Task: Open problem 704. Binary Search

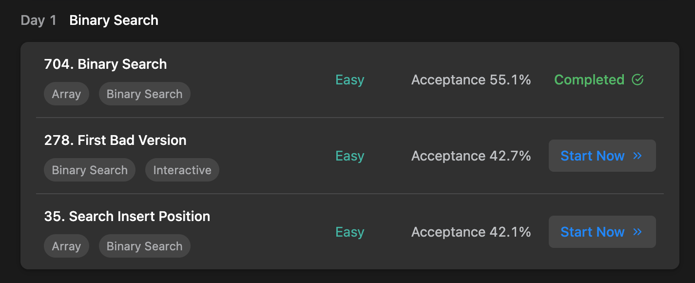Action: [105, 64]
